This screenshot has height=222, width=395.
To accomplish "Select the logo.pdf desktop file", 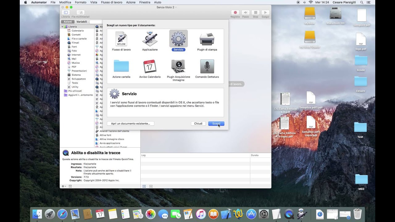I will (x=361, y=42).
